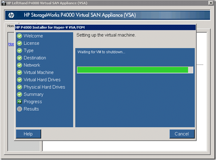Select the Network step label
Image resolution: width=216 pixels, height=160 pixels.
point(32,65)
